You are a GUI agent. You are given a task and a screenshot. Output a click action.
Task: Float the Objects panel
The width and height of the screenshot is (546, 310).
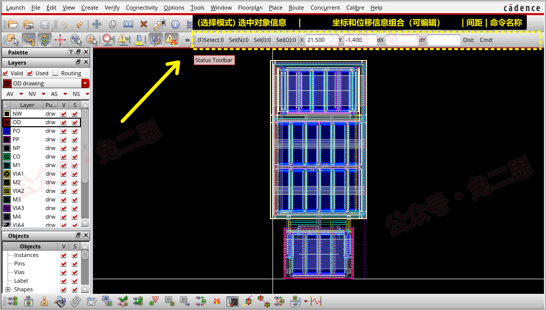click(x=78, y=236)
